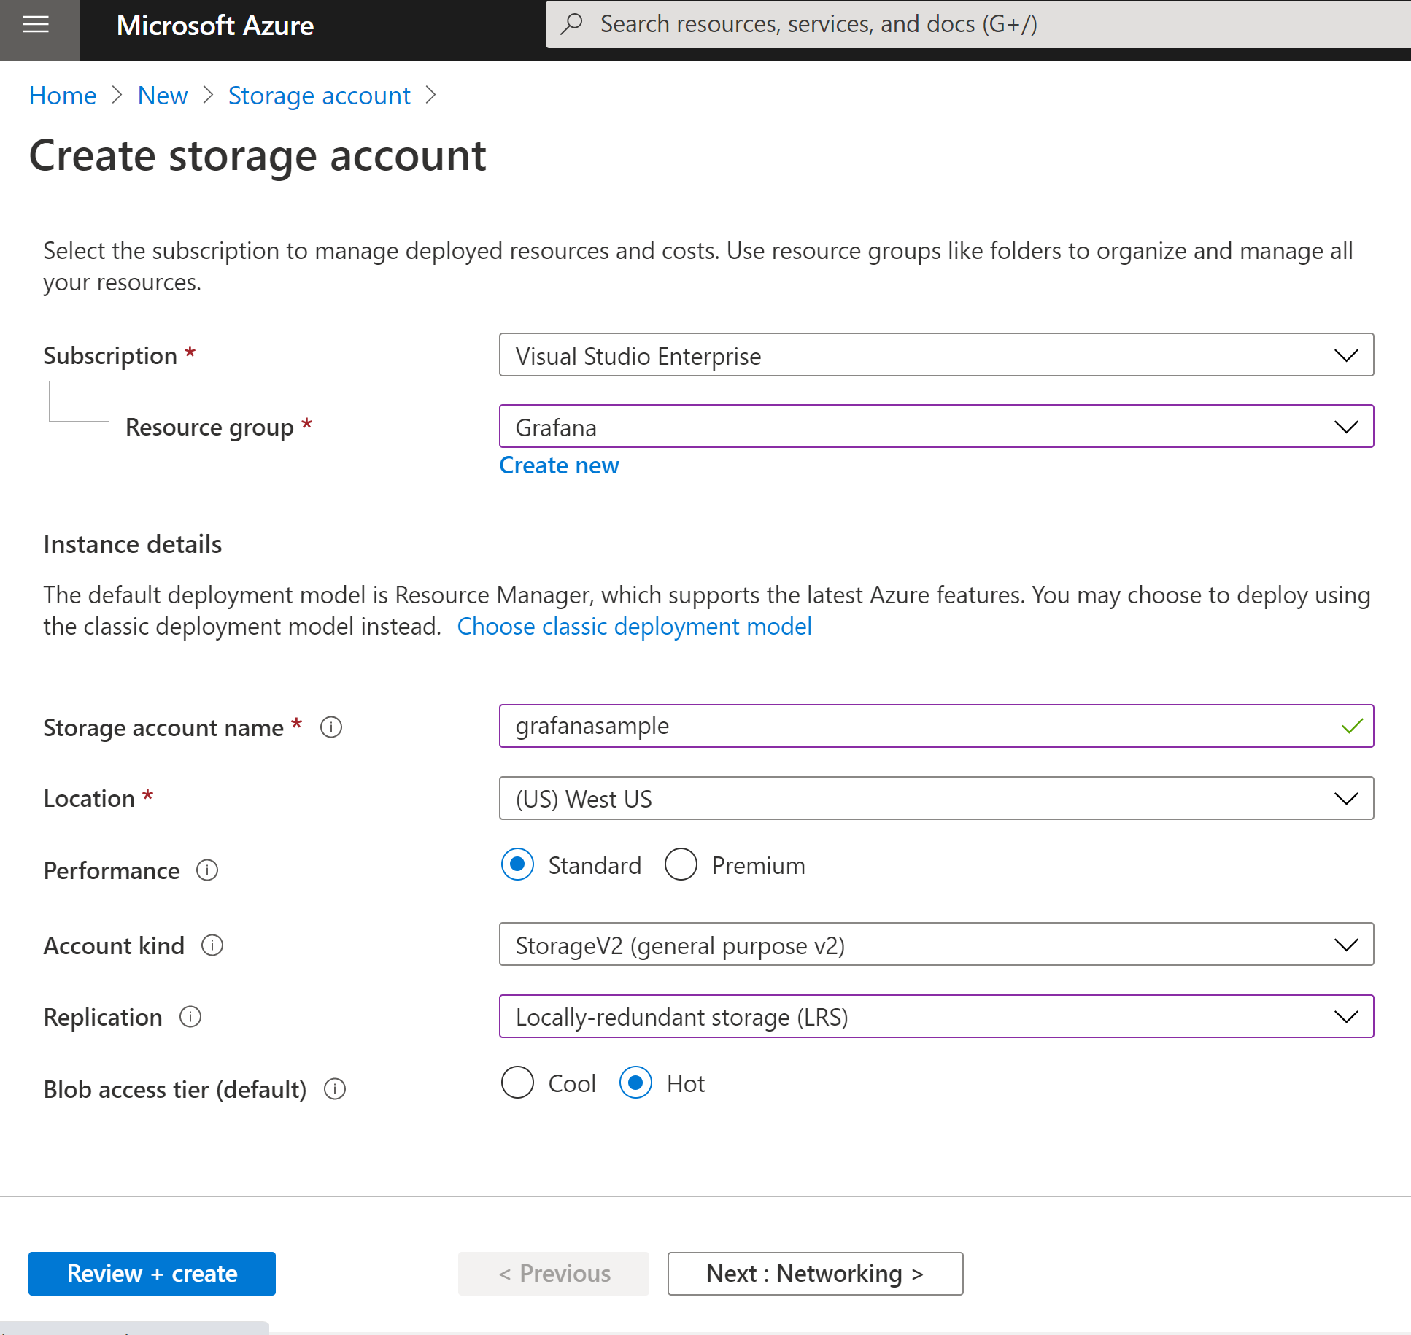The image size is (1411, 1335).
Task: Click the search resources box
Action: tap(978, 24)
